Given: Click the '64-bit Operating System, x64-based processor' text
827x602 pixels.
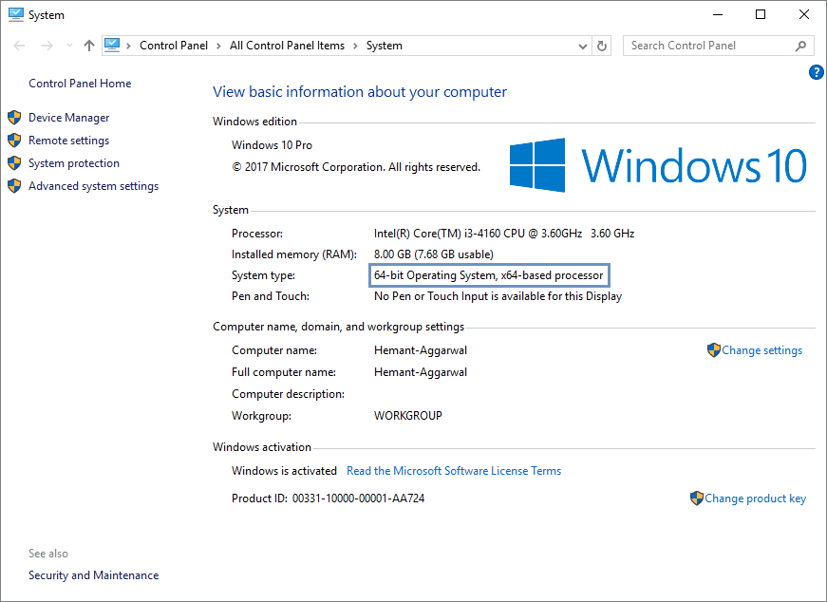Looking at the screenshot, I should [488, 275].
